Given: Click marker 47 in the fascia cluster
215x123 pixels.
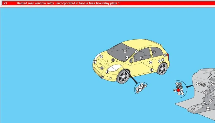Looking at the screenshot, I should coord(182,93).
